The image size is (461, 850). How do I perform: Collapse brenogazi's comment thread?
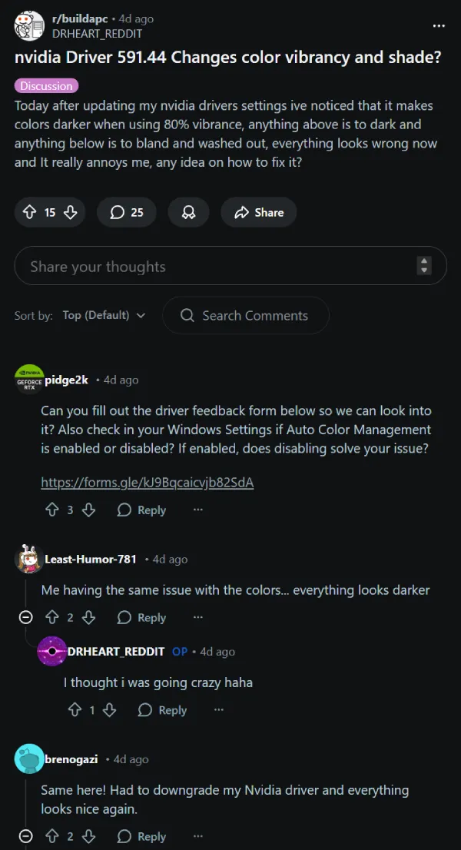(x=25, y=837)
